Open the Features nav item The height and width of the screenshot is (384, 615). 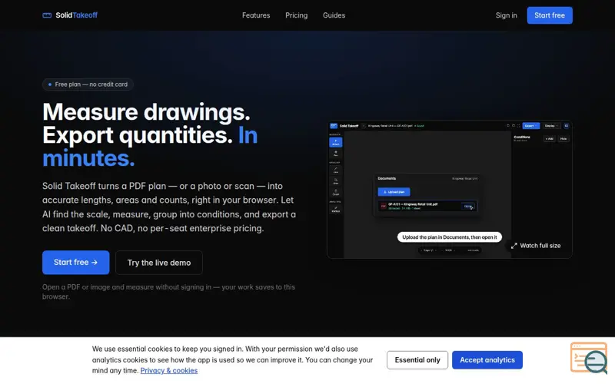tap(256, 15)
